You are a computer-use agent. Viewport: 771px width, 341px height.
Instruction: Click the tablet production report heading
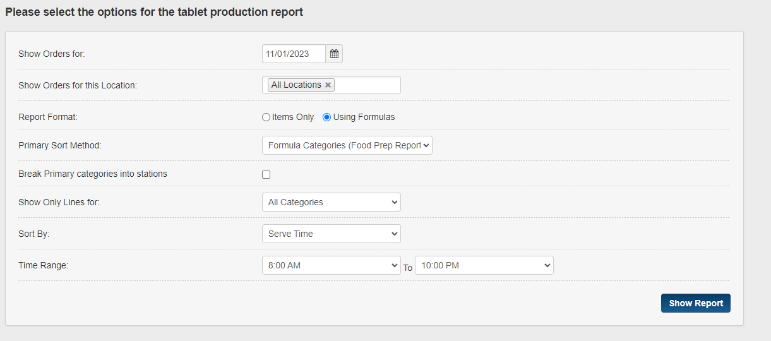pos(154,12)
